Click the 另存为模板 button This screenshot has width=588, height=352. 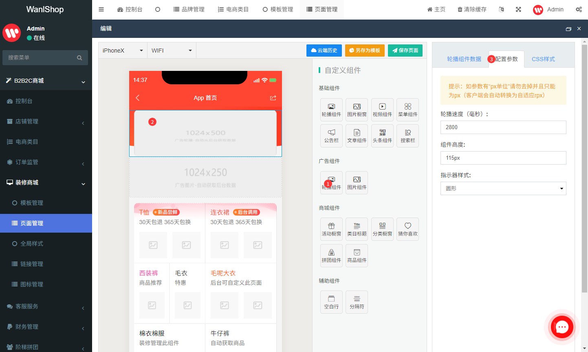point(365,51)
